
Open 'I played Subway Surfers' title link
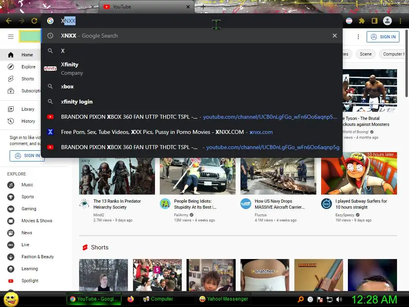click(361, 204)
